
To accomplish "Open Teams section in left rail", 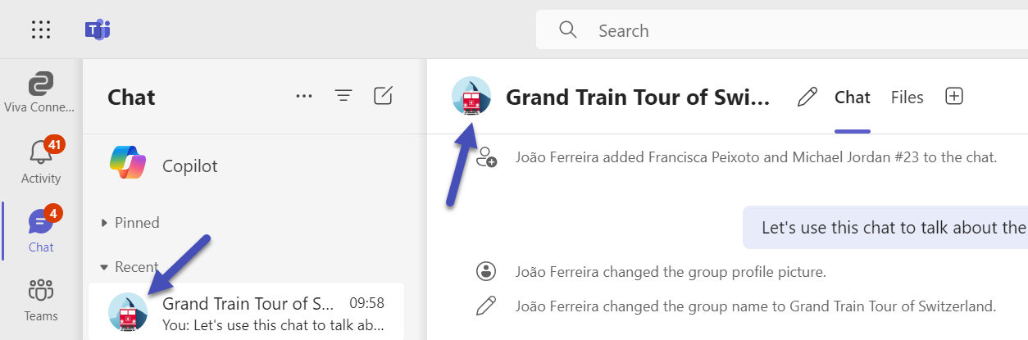I will 40,300.
